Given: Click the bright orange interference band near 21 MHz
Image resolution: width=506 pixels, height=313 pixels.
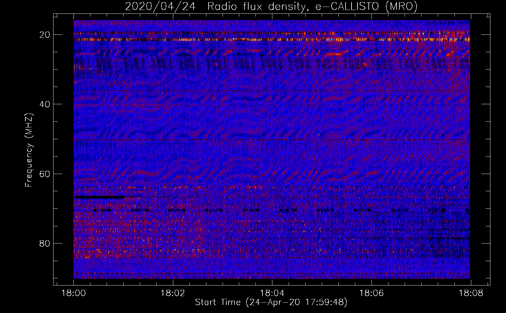Looking at the screenshot, I should (272, 39).
